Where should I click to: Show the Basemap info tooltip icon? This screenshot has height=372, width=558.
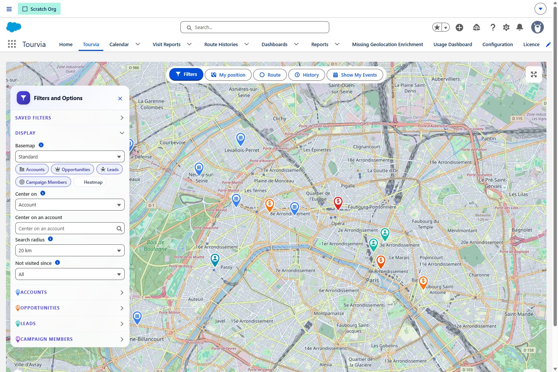(41, 145)
